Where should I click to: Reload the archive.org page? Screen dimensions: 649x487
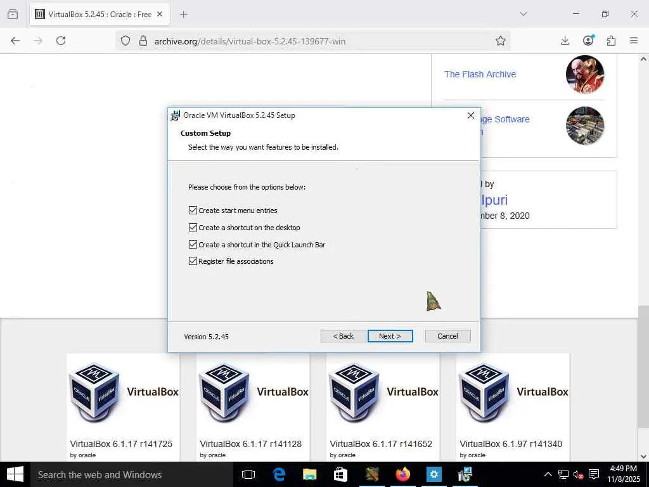(x=61, y=41)
